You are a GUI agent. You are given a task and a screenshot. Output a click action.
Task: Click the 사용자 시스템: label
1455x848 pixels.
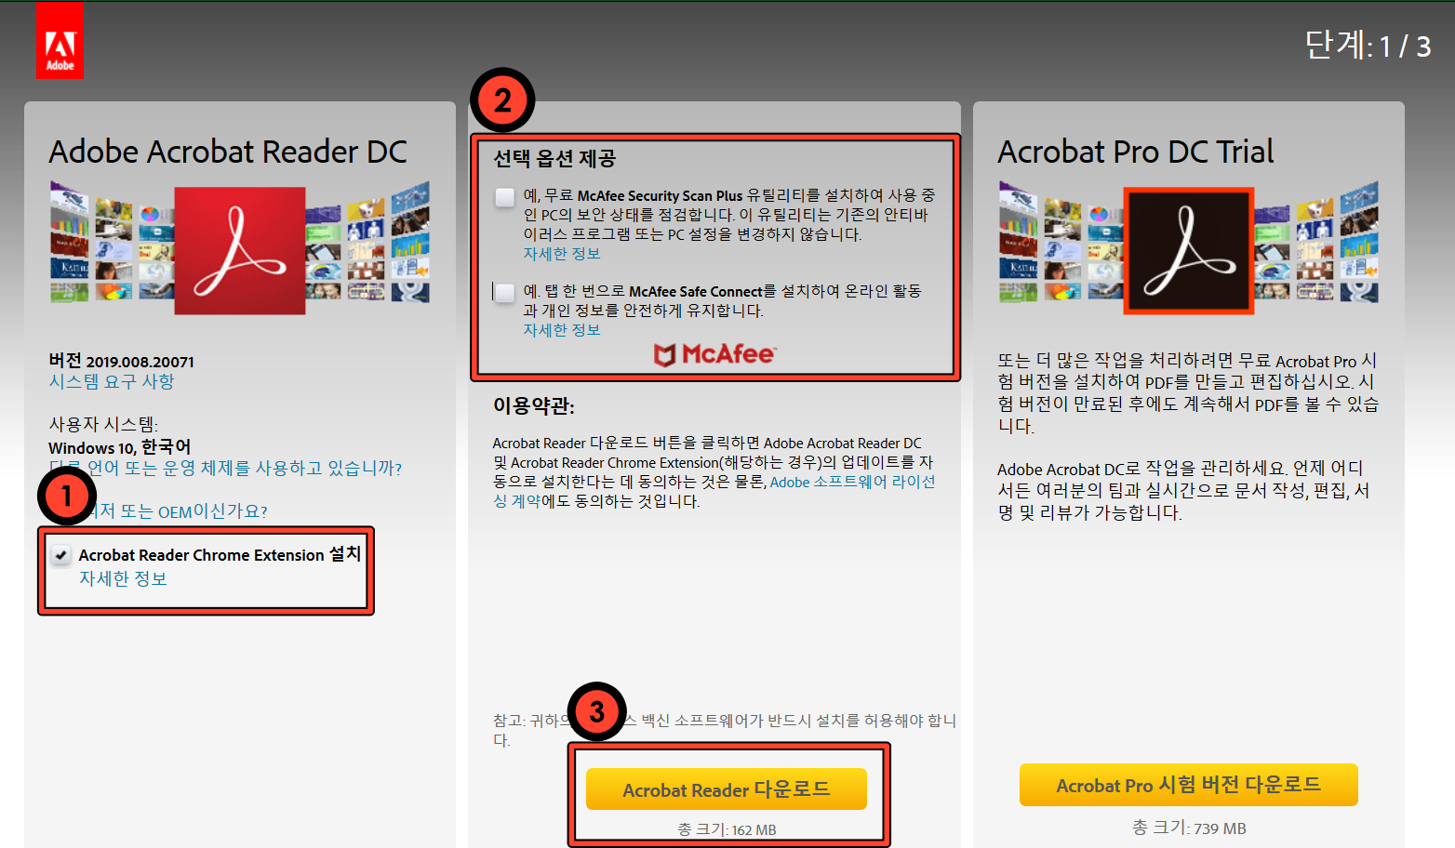pos(103,425)
